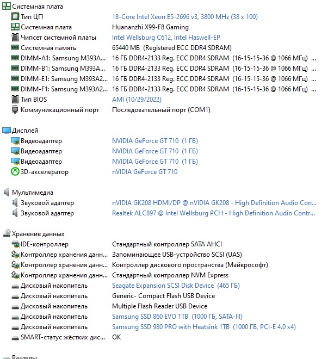The image size is (334, 359).
Task: Open the nVIDIA GK208 HDMI/DP audio link
Action: [214, 203]
